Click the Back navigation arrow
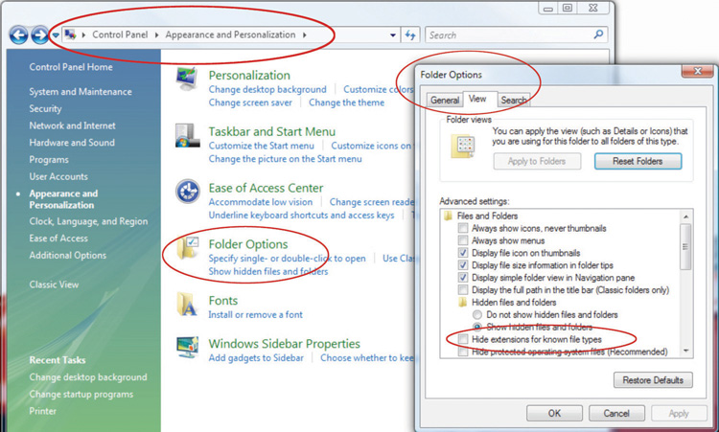 19,35
